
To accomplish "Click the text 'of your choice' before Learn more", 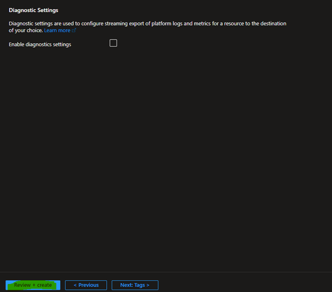I will [25, 31].
